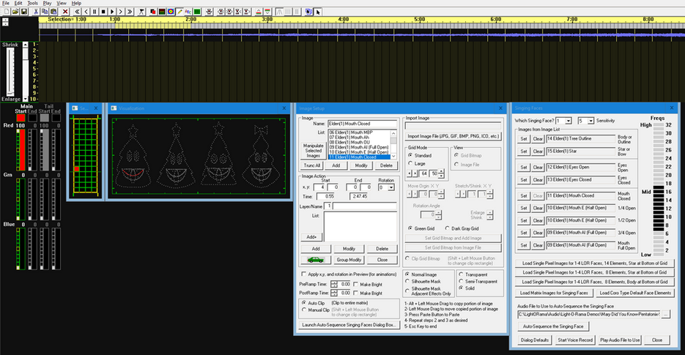Click the color wheel toolbar icon
This screenshot has height=355, width=685.
pos(171,12)
